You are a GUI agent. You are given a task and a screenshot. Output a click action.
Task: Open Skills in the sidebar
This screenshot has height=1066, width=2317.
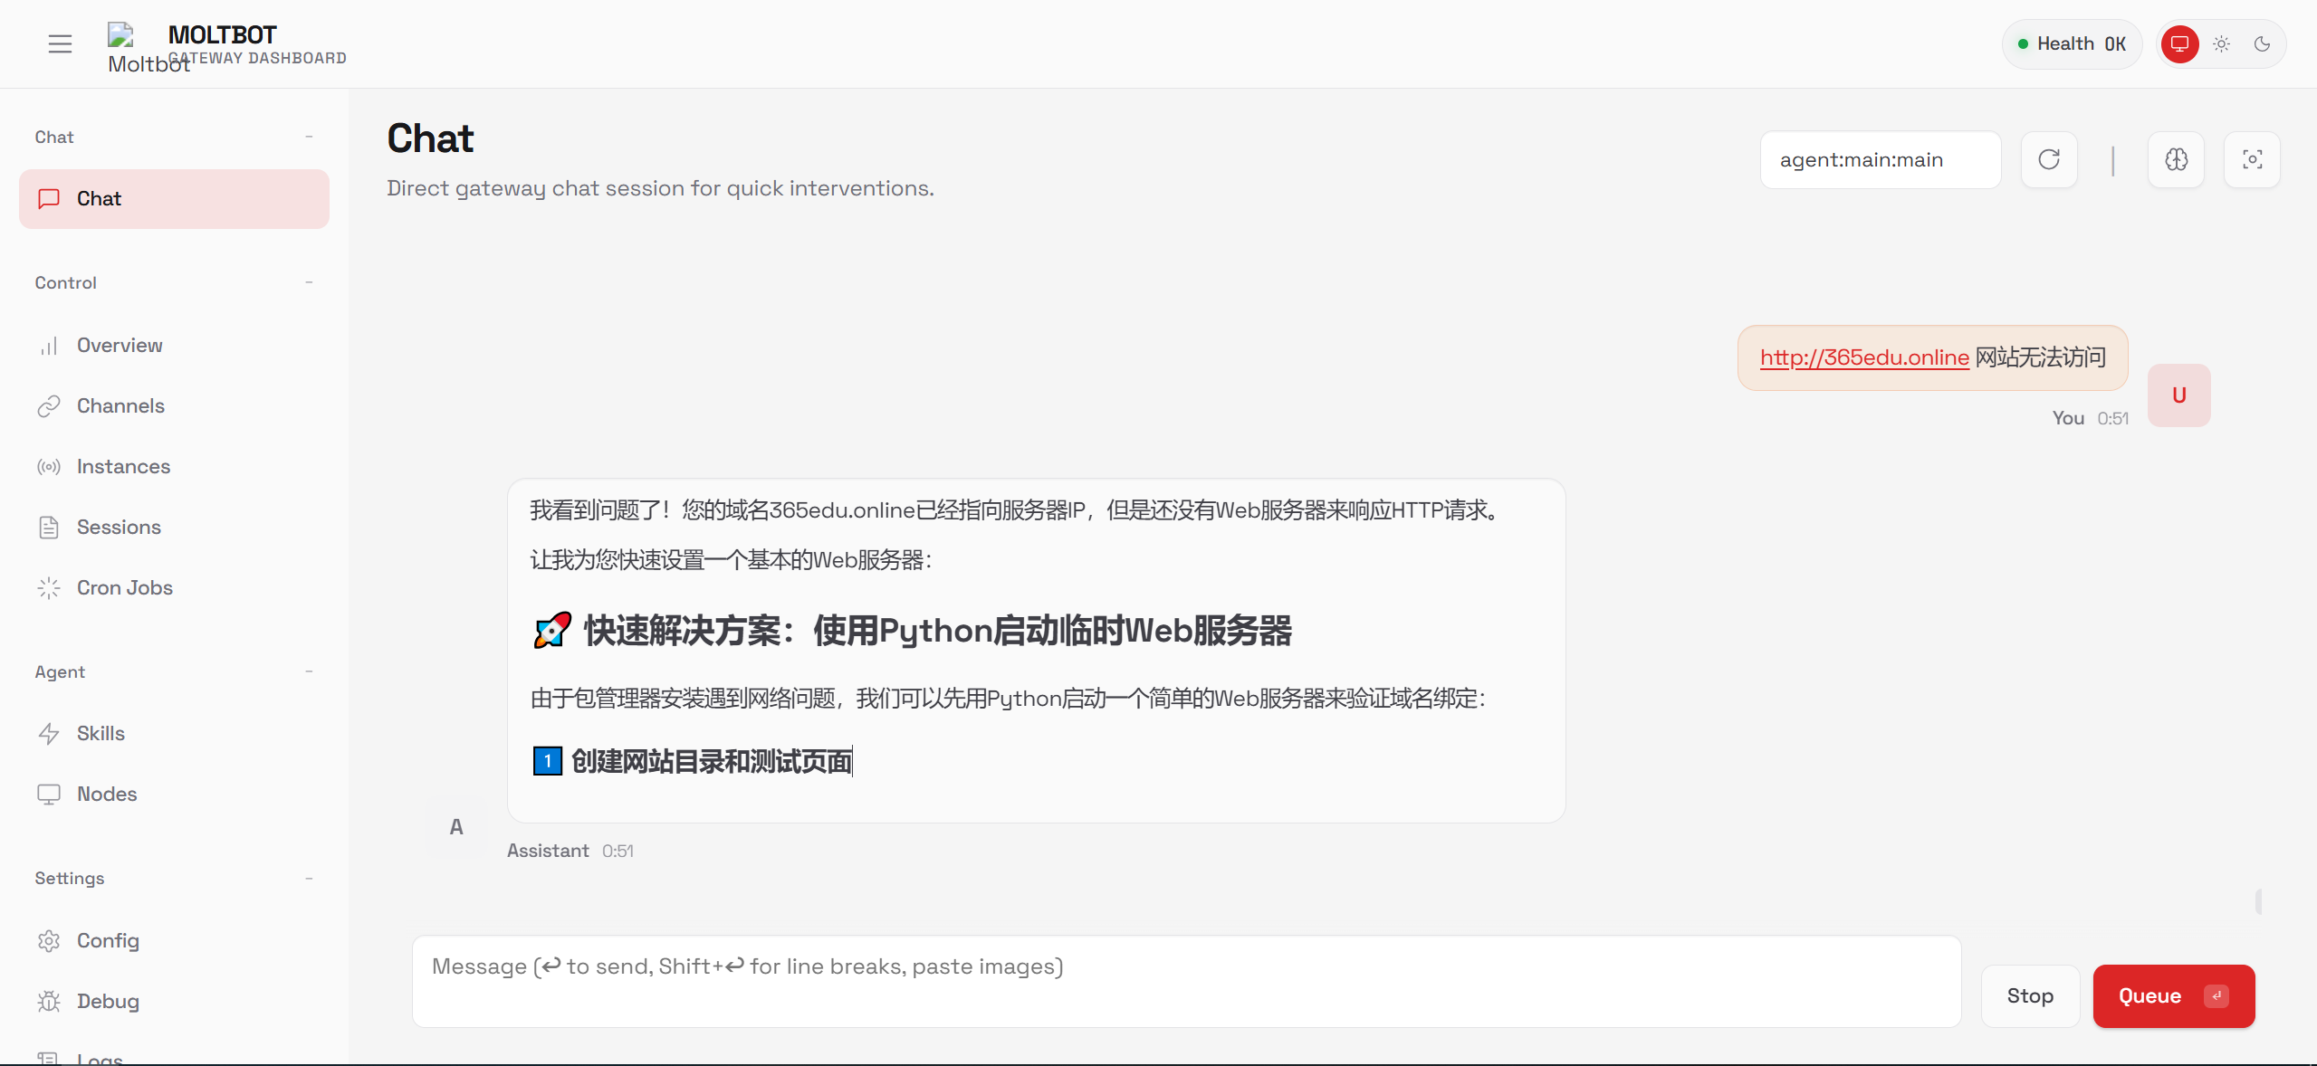[101, 734]
